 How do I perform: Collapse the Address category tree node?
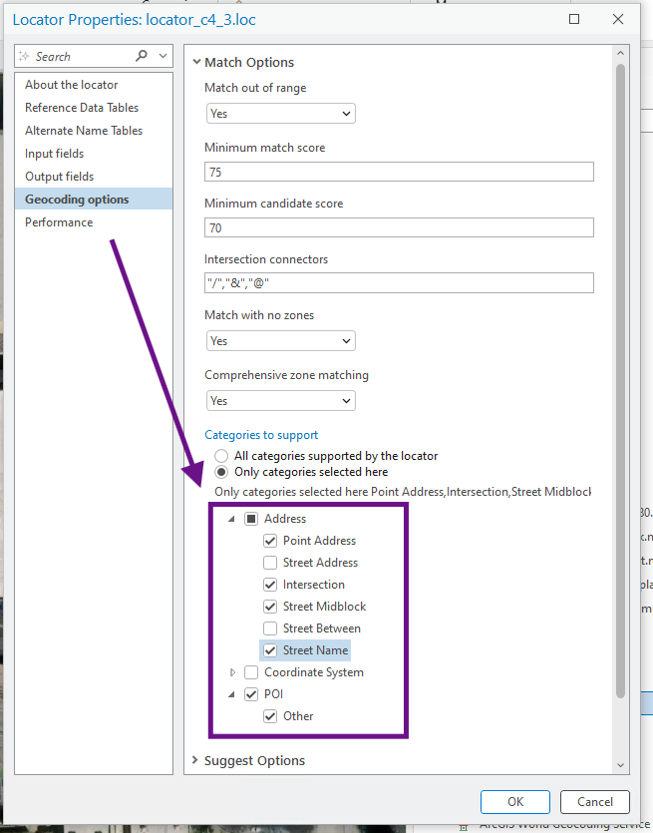[x=233, y=519]
